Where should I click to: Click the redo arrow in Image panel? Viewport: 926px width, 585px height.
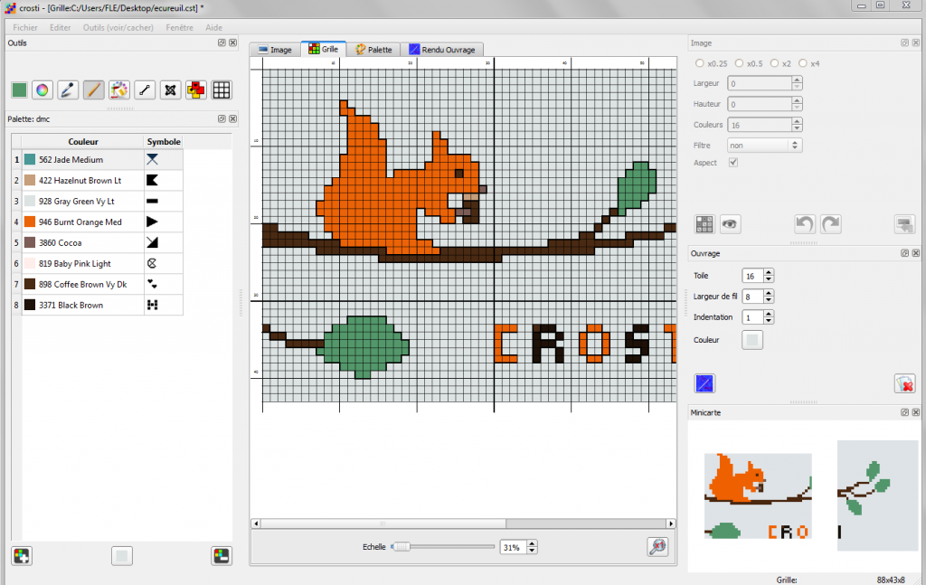click(x=830, y=224)
